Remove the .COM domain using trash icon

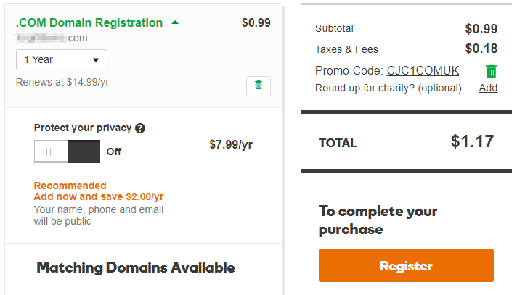(258, 86)
